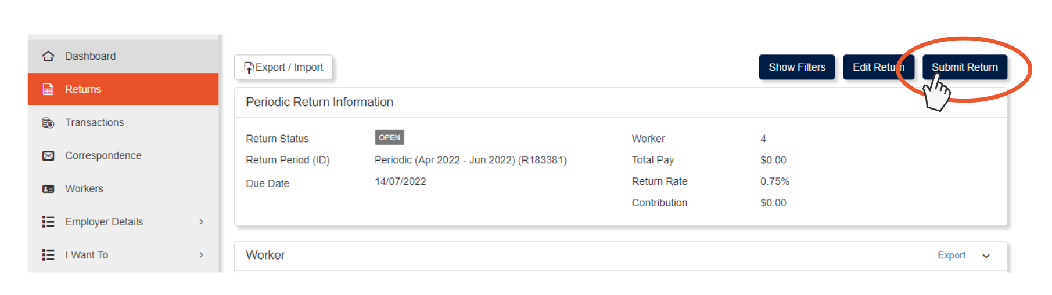The height and width of the screenshot is (295, 1052).
Task: Go to Transactions in sidebar
Action: [94, 122]
